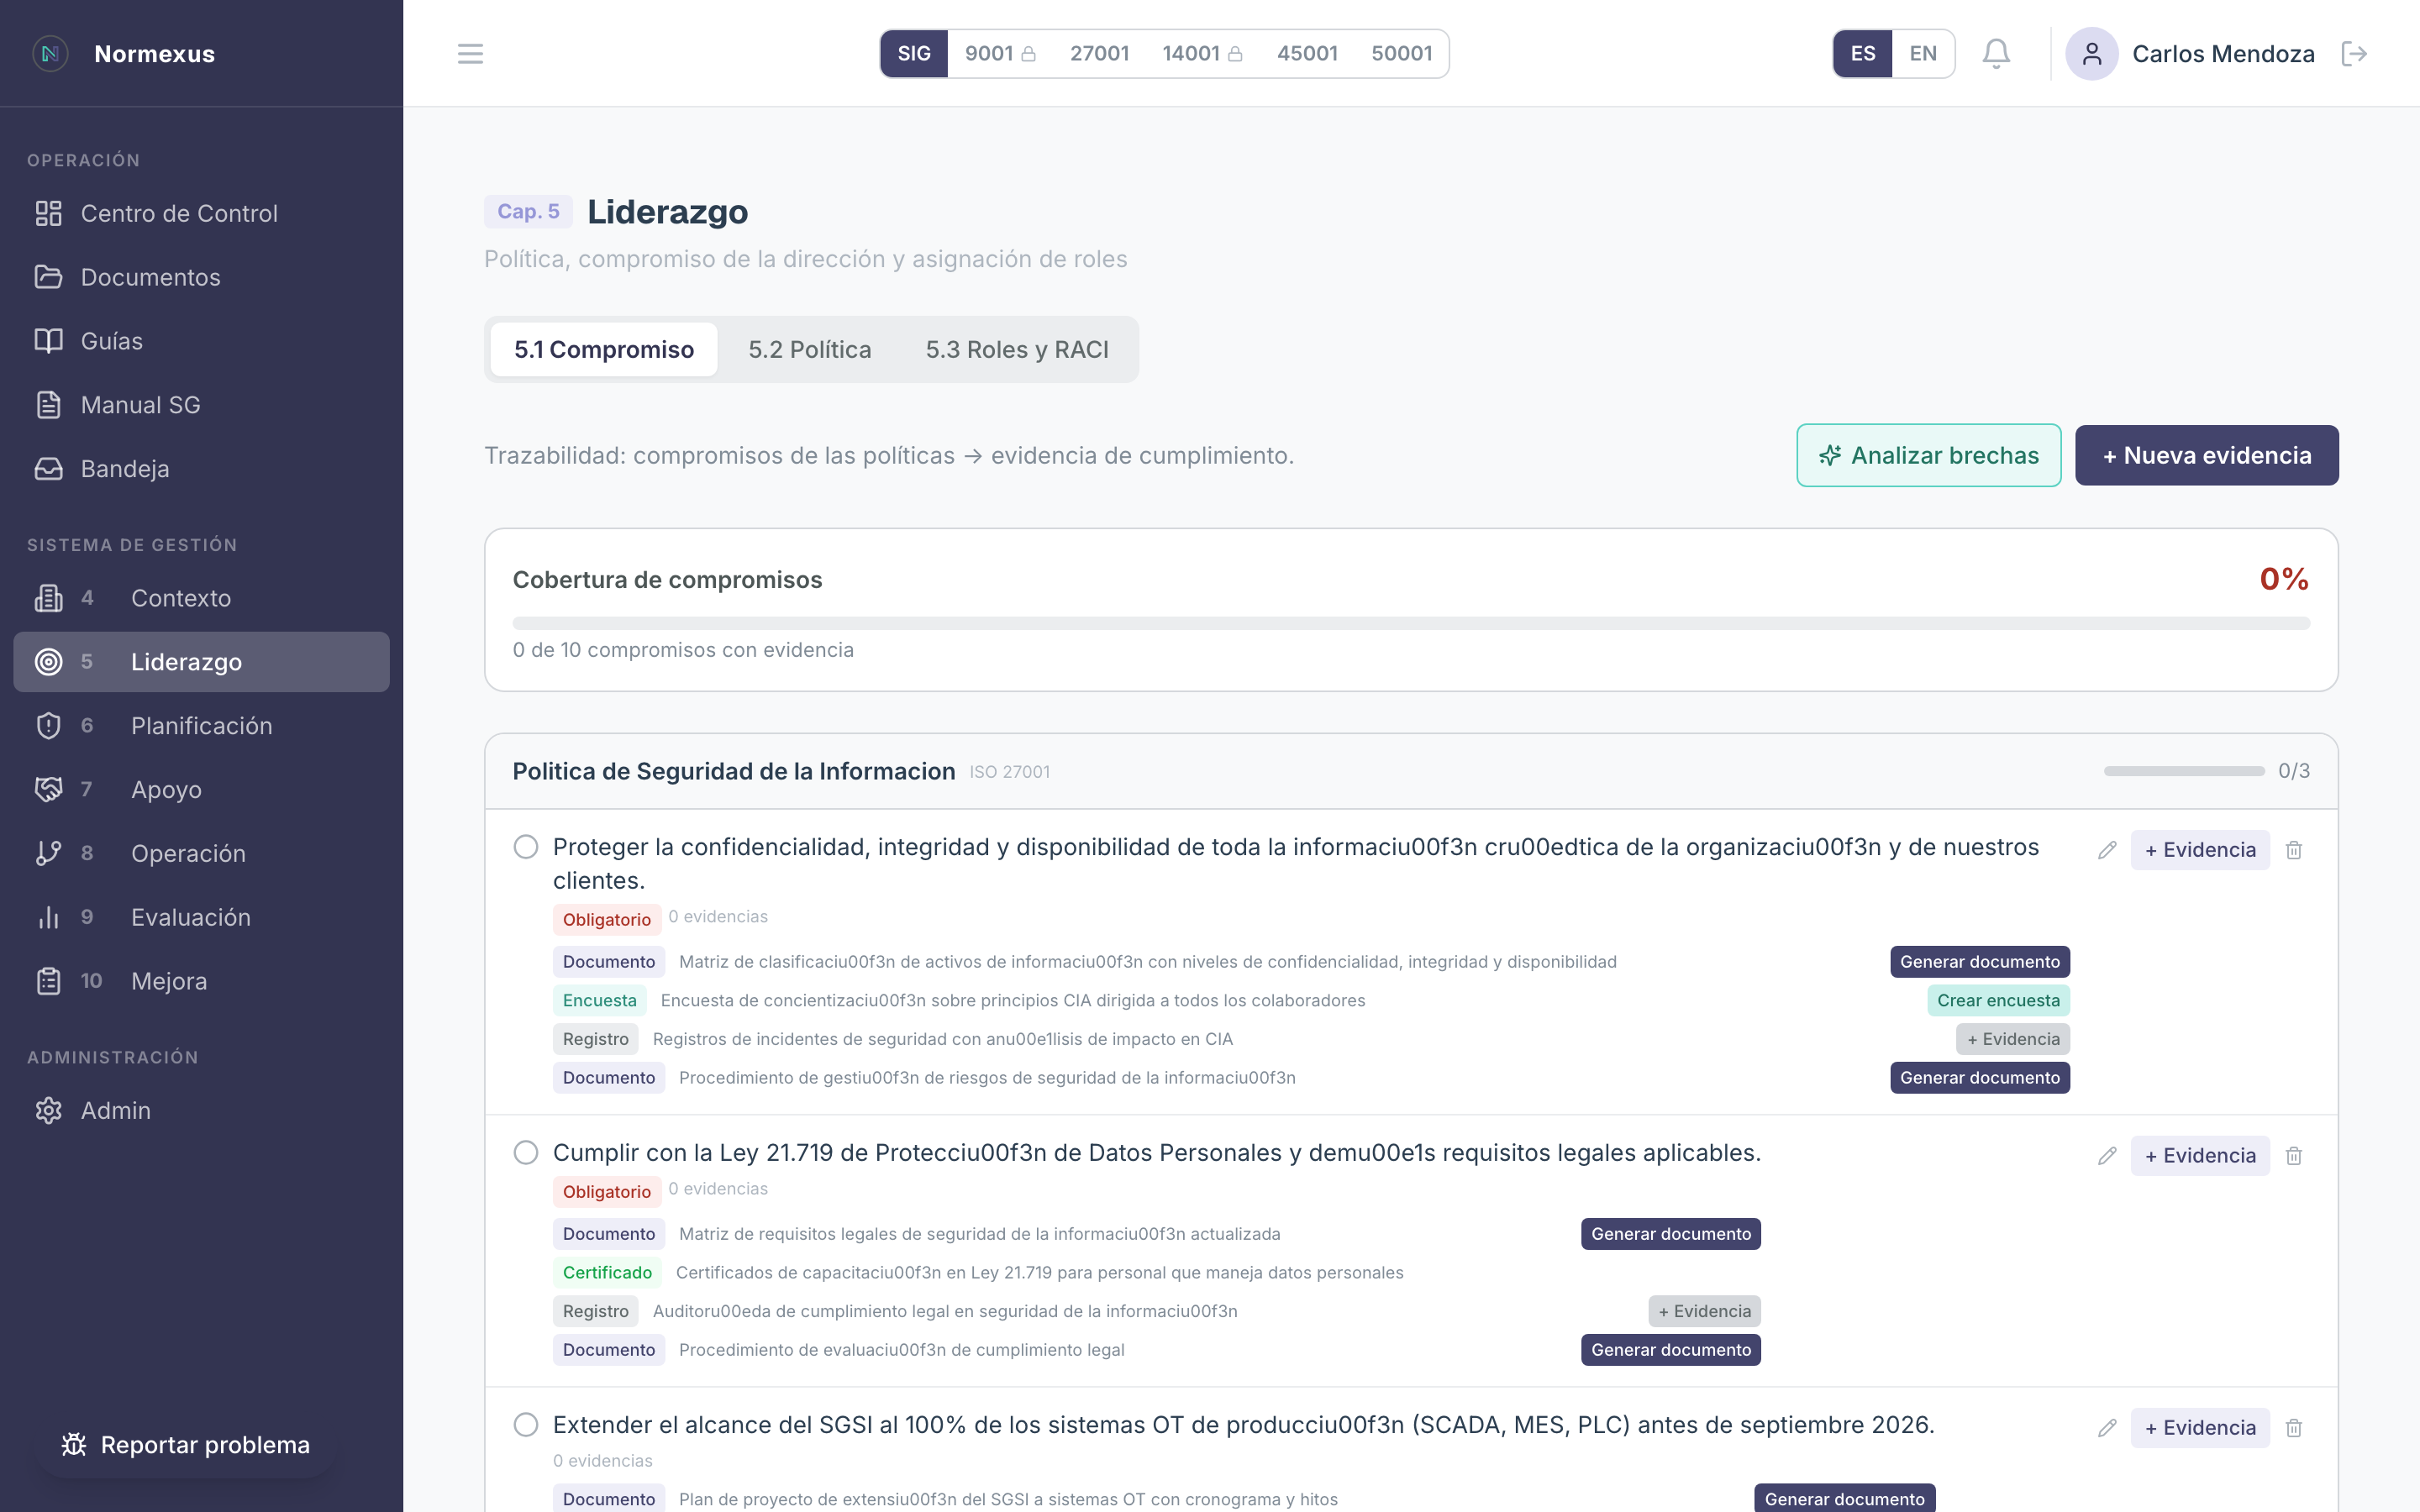The image size is (2420, 1512).
Task: Mark 'Proteger la confidencialidad' commitment circle
Action: pyautogui.click(x=526, y=847)
